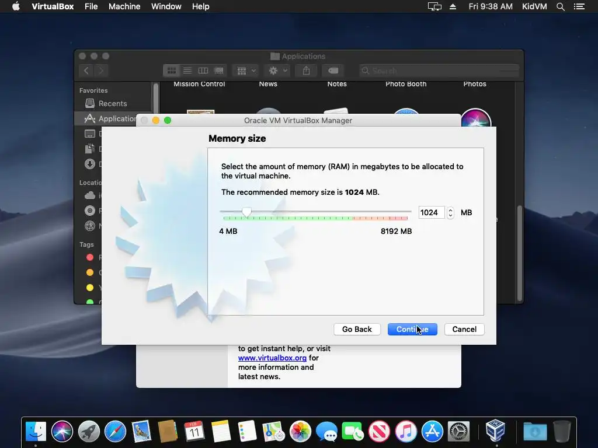Switch Finder to gallery view
This screenshot has width=598, height=448.
[x=219, y=71]
